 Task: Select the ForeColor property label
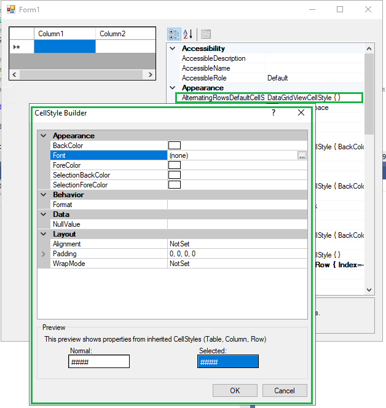[x=66, y=165]
